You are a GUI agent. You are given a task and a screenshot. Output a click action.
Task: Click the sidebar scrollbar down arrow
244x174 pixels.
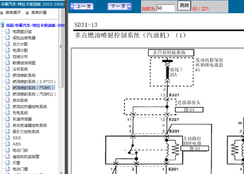pos(61,173)
